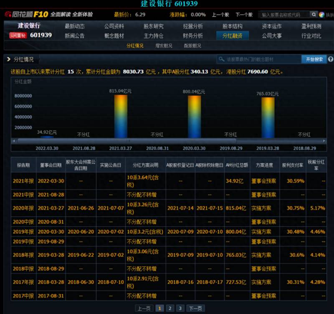The width and height of the screenshot is (334, 314).
Task: Click the dividend chart horizontal scrollbar thumb
Action: 127,141
